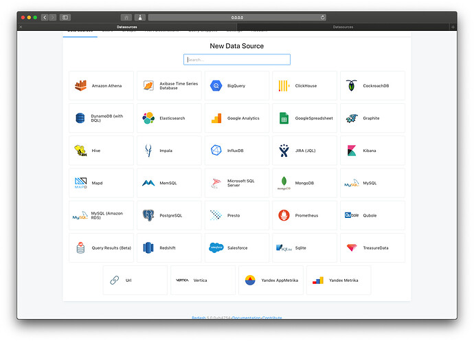Select the Hive bee icon
Screen dimensions: 474x341
click(x=80, y=151)
